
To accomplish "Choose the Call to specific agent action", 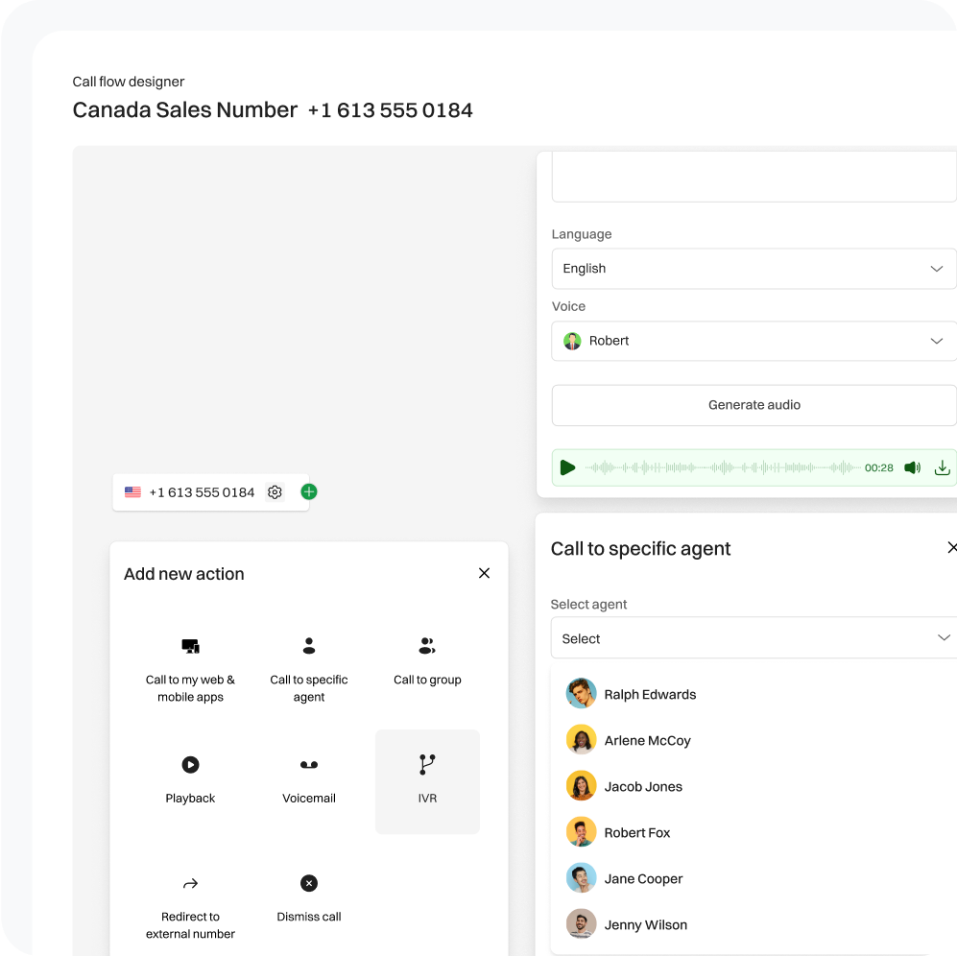I will [x=309, y=667].
